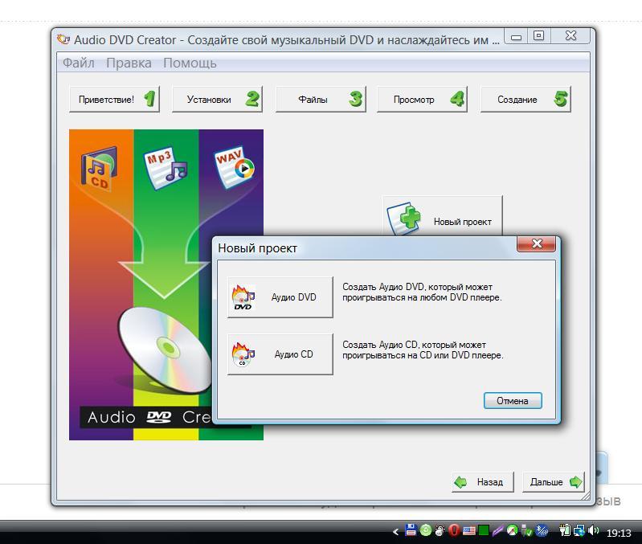
Task: Open the Помощь menu
Action: click(x=190, y=63)
